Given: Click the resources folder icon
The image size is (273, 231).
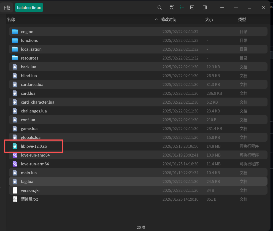Looking at the screenshot, I should 15,58.
